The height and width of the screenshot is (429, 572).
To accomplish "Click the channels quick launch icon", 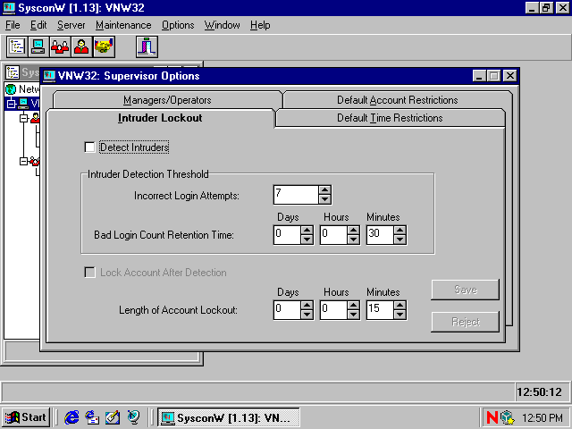I will [133, 417].
